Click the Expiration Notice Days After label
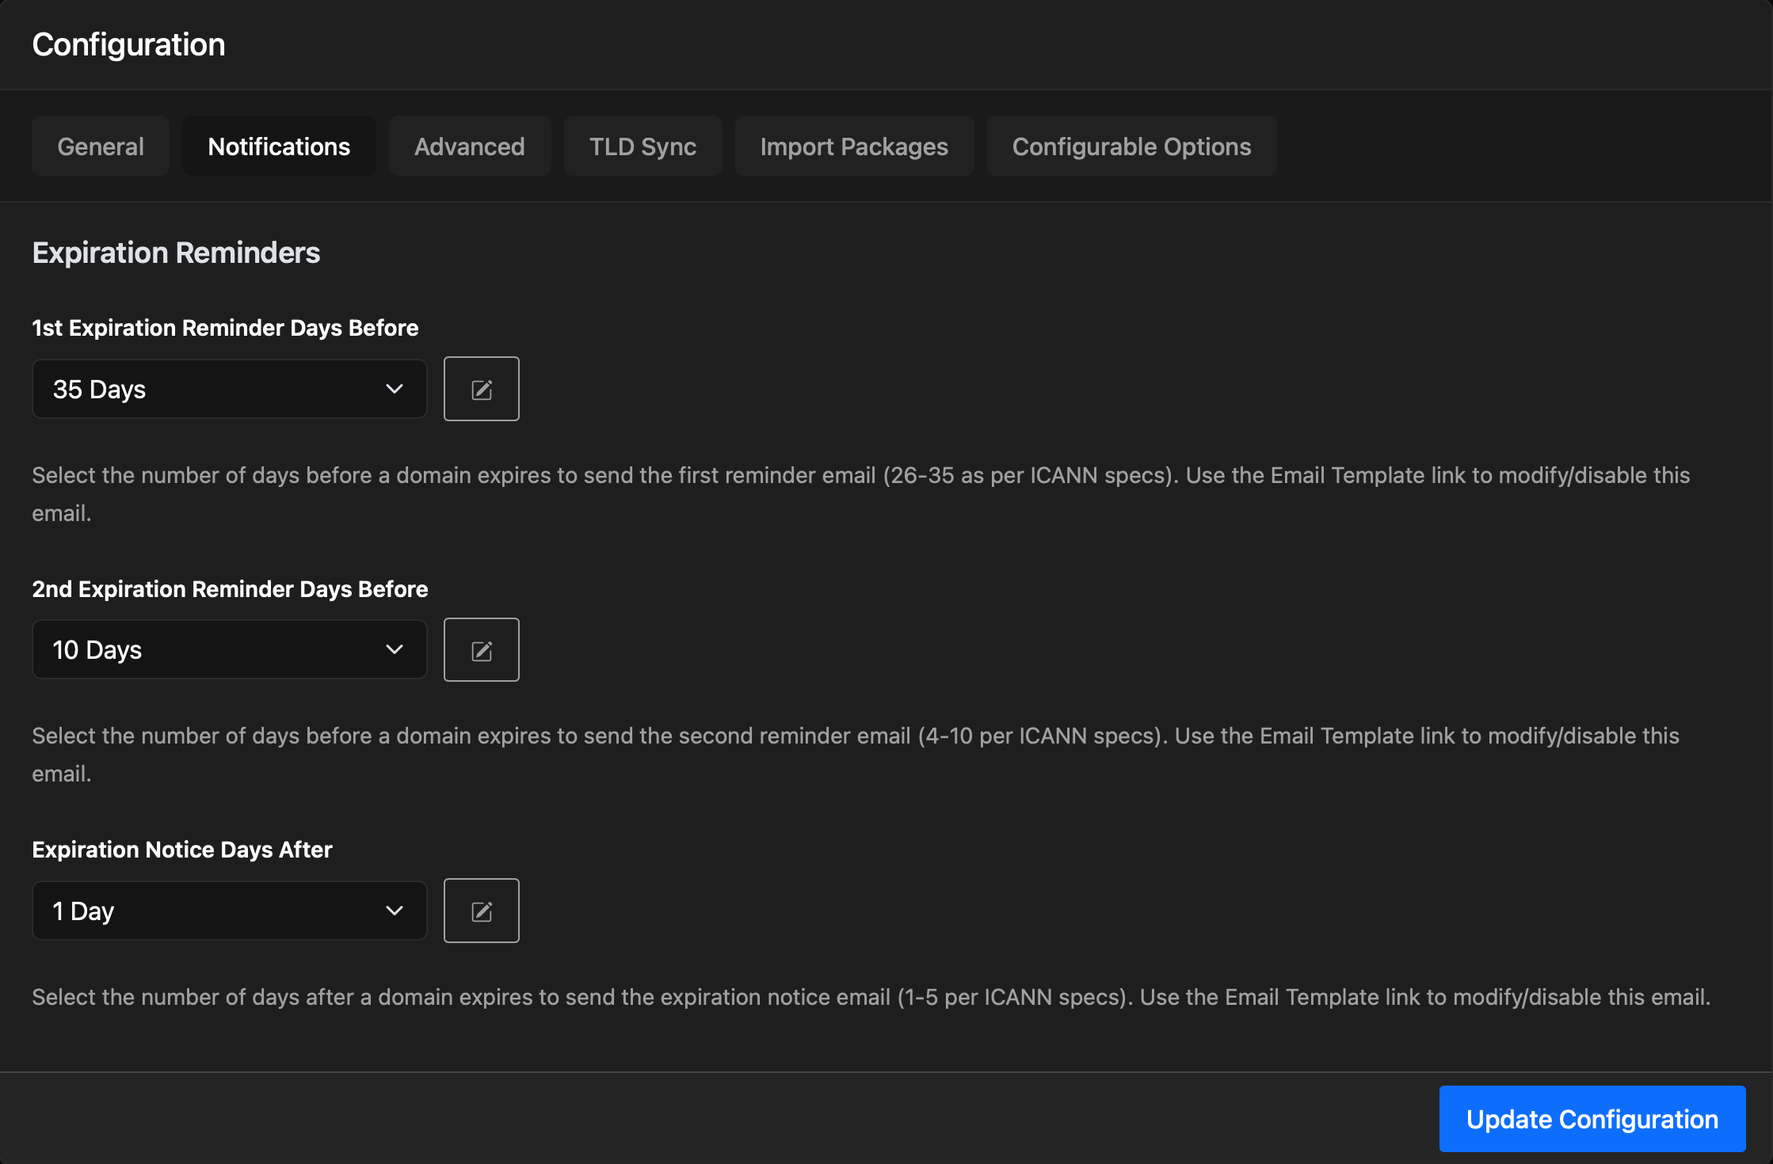Screen dimensions: 1773x1164 (x=182, y=850)
